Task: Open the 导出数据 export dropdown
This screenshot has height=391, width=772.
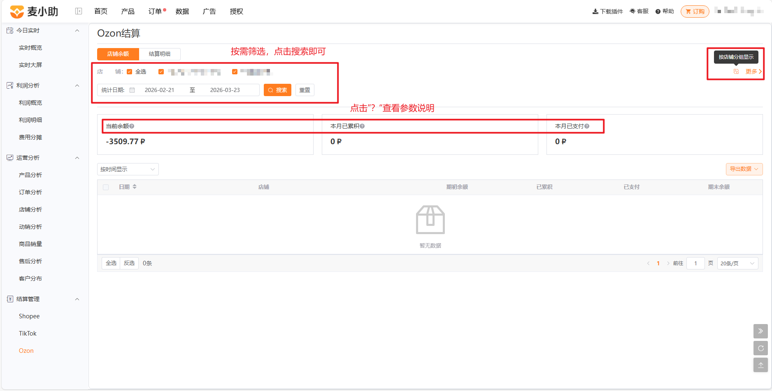Action: pyautogui.click(x=744, y=169)
